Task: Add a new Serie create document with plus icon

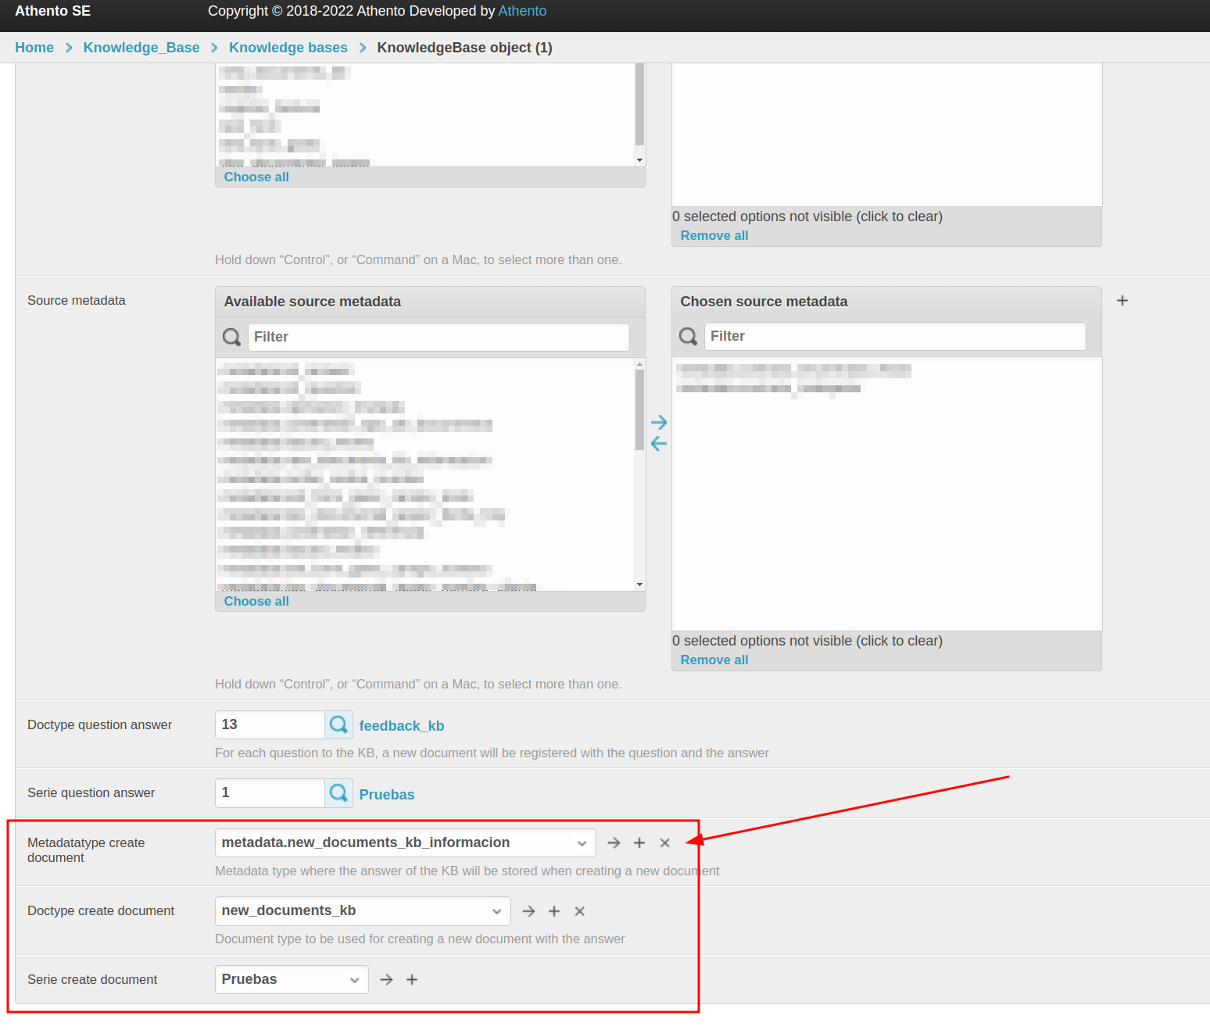Action: pos(412,980)
